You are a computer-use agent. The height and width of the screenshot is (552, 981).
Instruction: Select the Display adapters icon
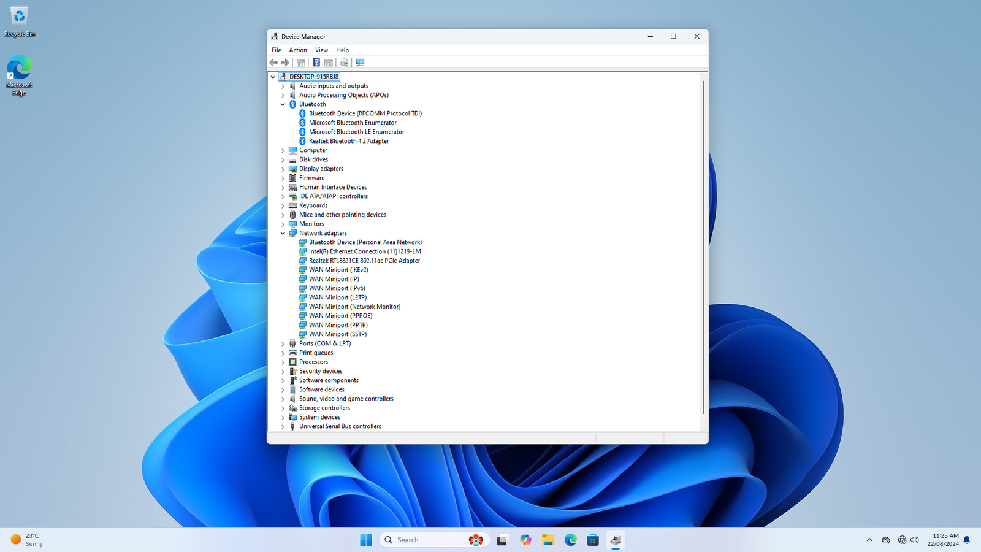click(x=292, y=169)
